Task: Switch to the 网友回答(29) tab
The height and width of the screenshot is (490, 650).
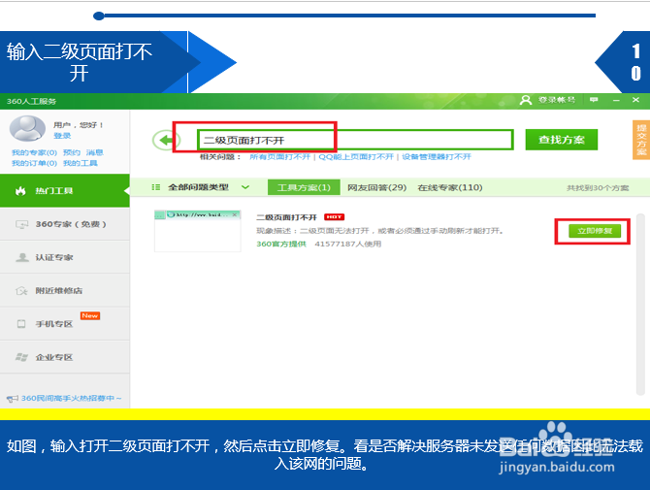Action: coord(376,187)
